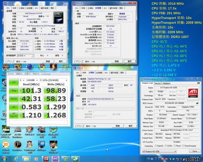Run the 4K benchmark test

point(14,107)
